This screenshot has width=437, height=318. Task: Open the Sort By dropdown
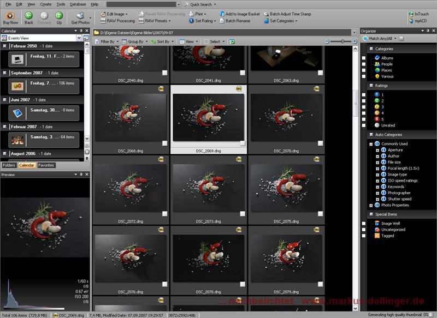point(162,41)
